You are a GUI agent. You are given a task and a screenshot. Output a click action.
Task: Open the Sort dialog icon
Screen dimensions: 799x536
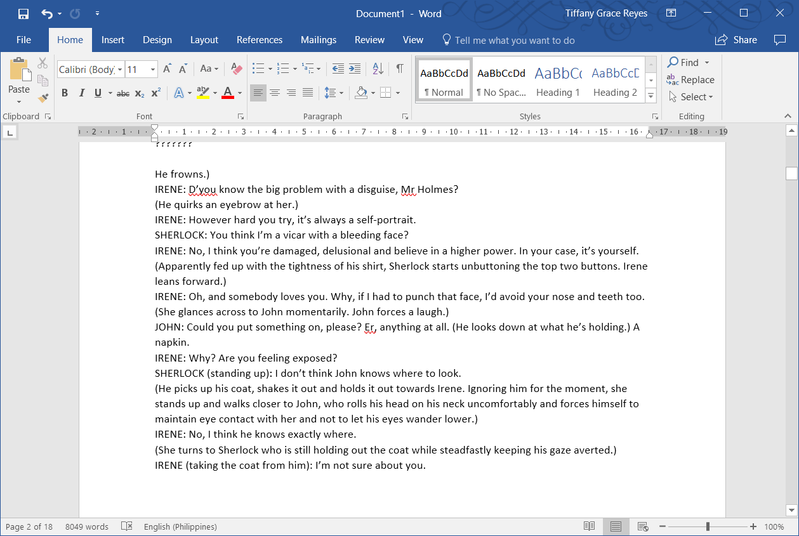[377, 69]
